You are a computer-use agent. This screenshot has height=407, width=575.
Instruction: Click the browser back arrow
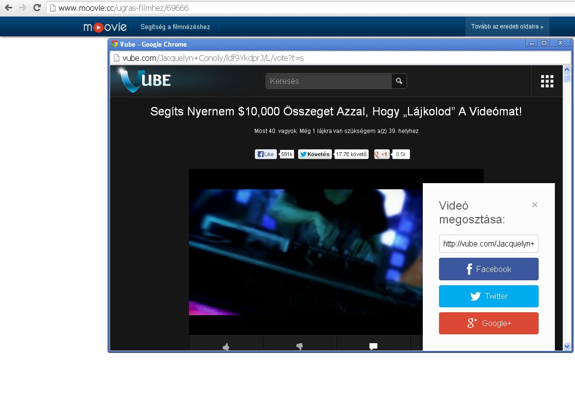pos(8,8)
